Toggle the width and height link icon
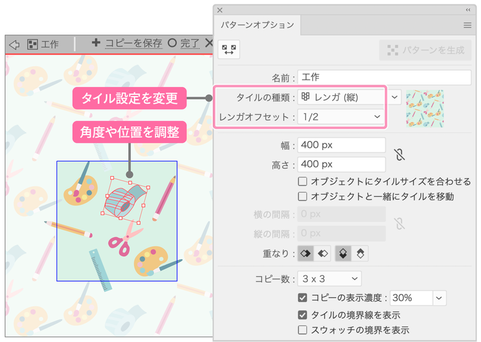 (x=400, y=154)
